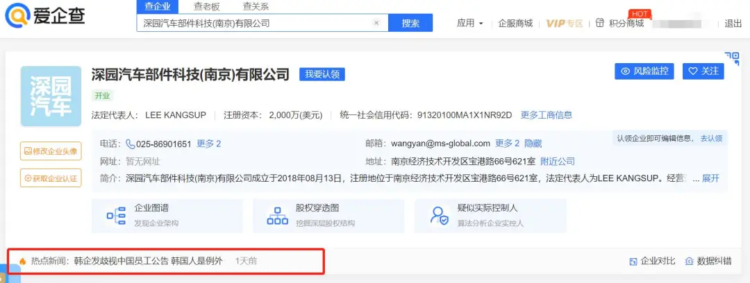
Task: Click the eye icon in 风险监控
Action: 625,71
